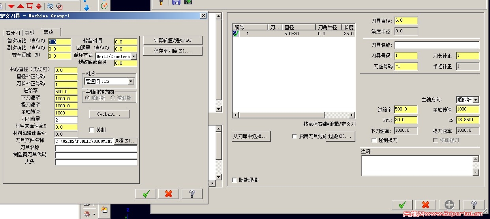Accept tool parameters dialog with green checkmark
Viewport: 490px width, 219px height.
pyautogui.click(x=402, y=205)
